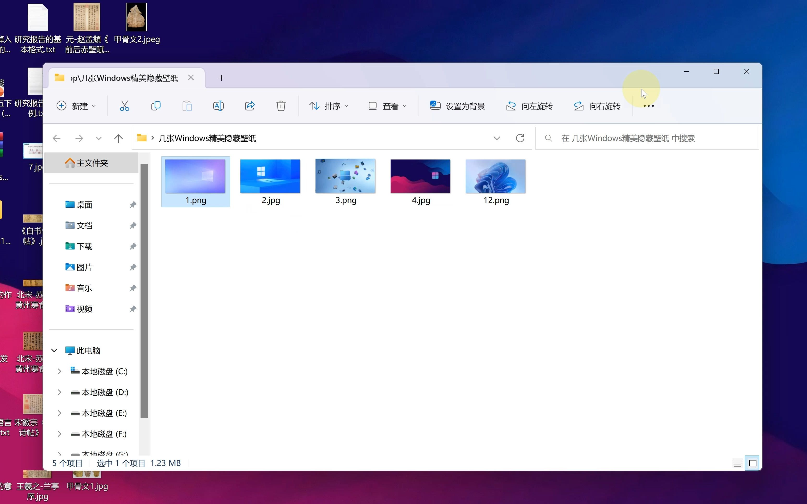Open 音乐 in the sidebar
807x504 pixels.
84,288
